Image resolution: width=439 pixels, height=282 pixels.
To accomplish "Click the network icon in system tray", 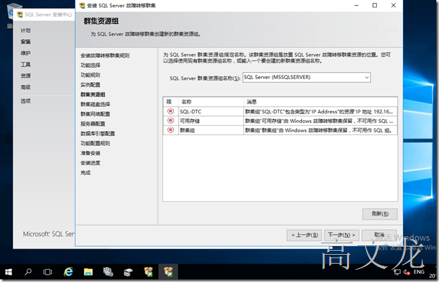I will point(397,272).
